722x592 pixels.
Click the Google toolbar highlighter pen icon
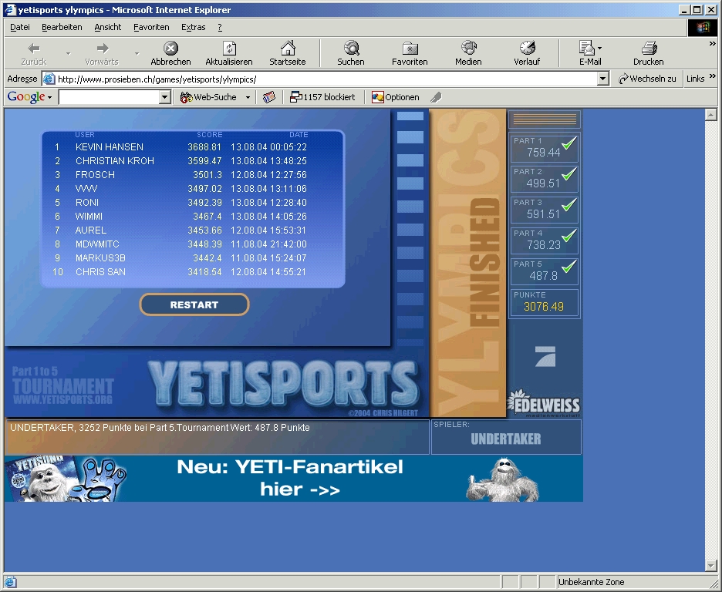(436, 97)
